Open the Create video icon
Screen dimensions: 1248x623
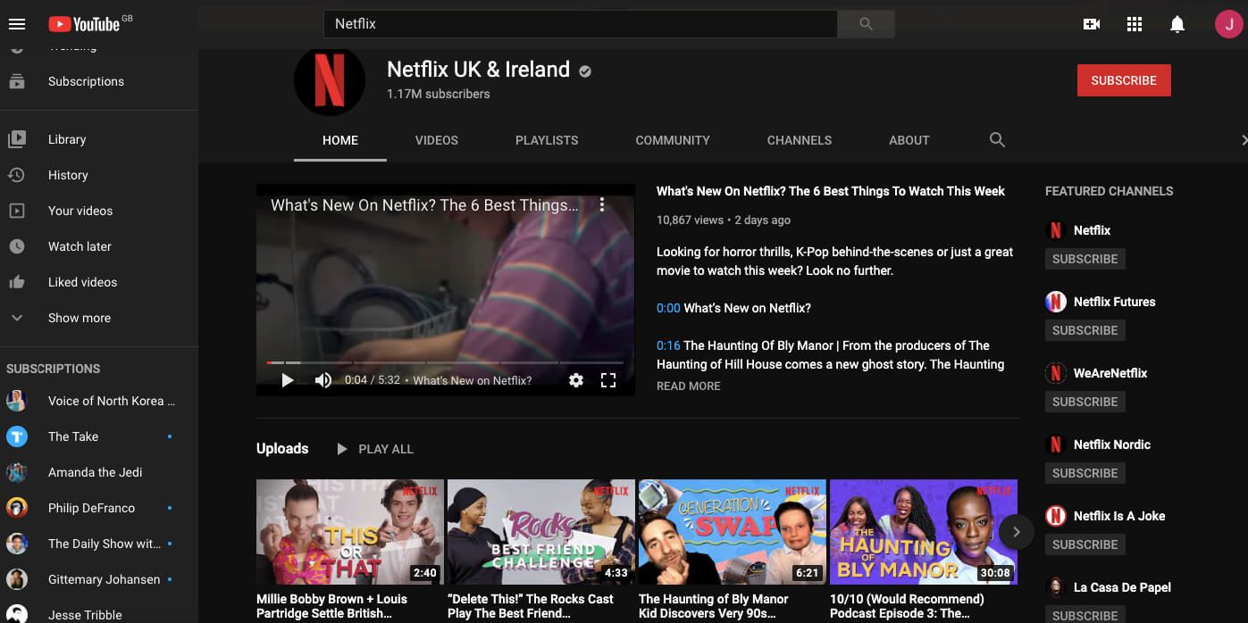pyautogui.click(x=1091, y=24)
